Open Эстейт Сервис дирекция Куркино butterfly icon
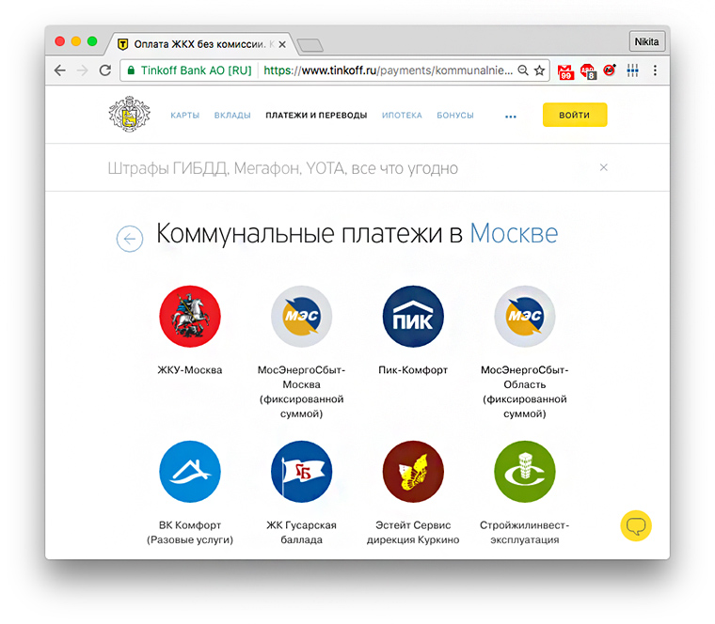This screenshot has width=715, height=624. click(413, 472)
